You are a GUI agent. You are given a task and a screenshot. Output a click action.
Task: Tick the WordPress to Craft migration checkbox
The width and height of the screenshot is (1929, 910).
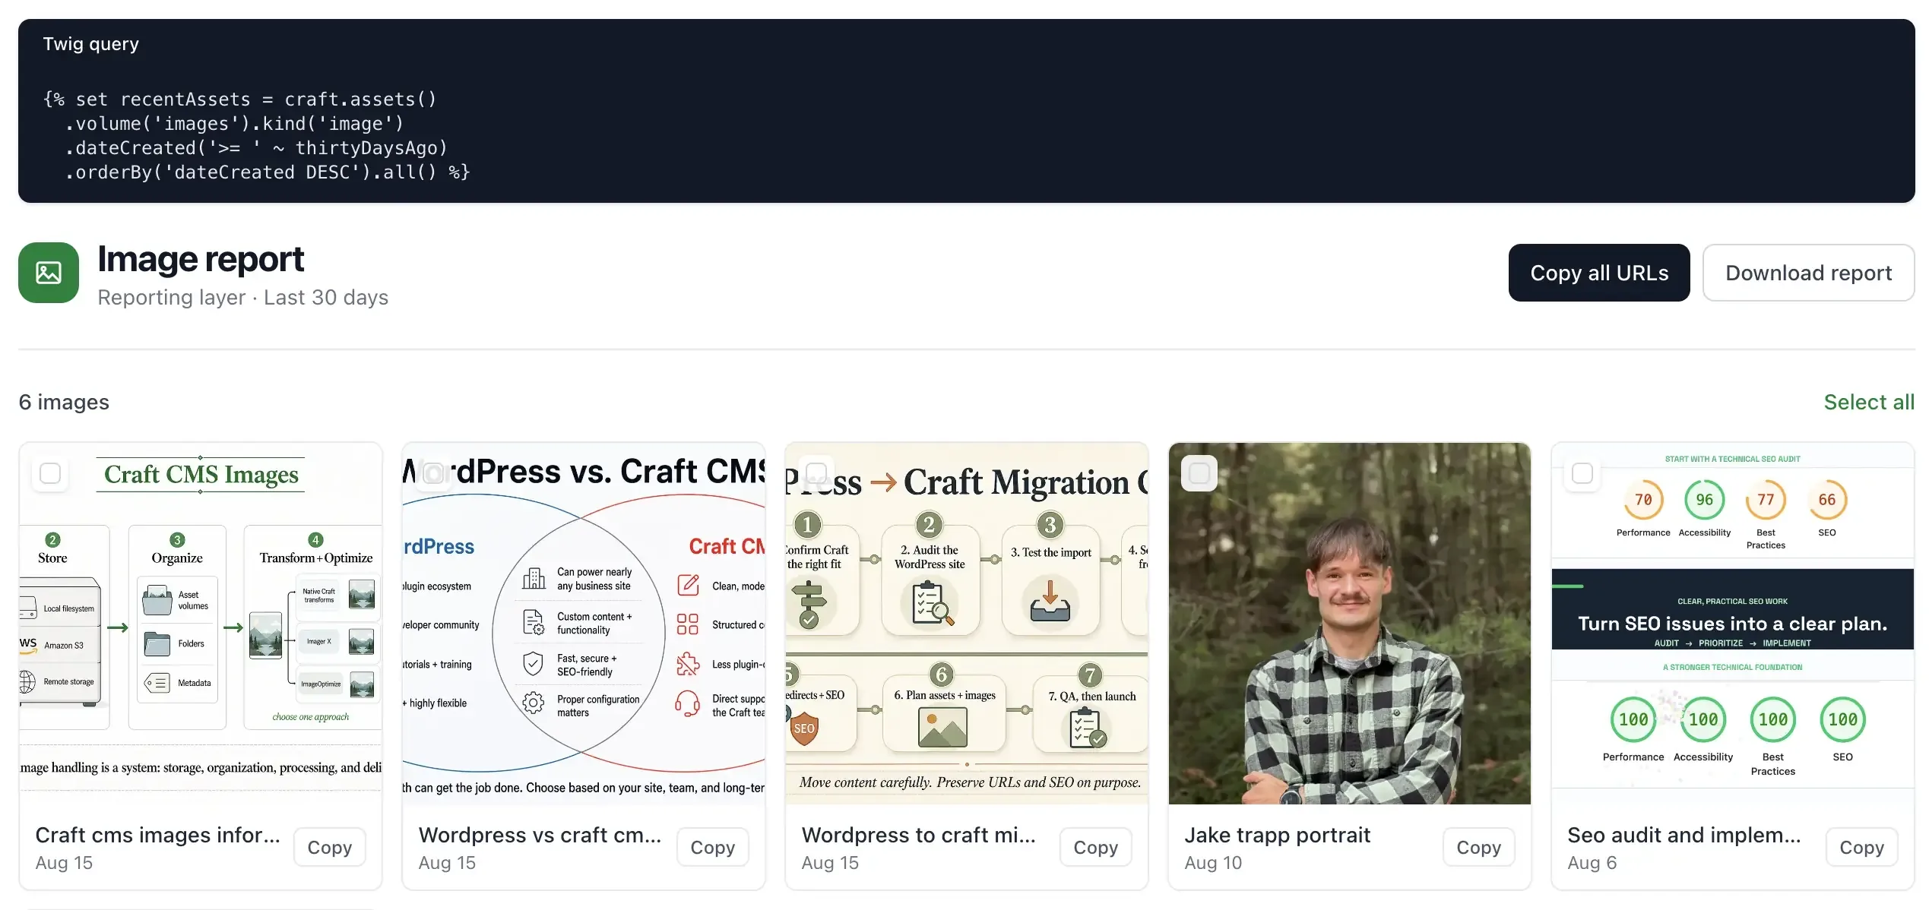816,473
